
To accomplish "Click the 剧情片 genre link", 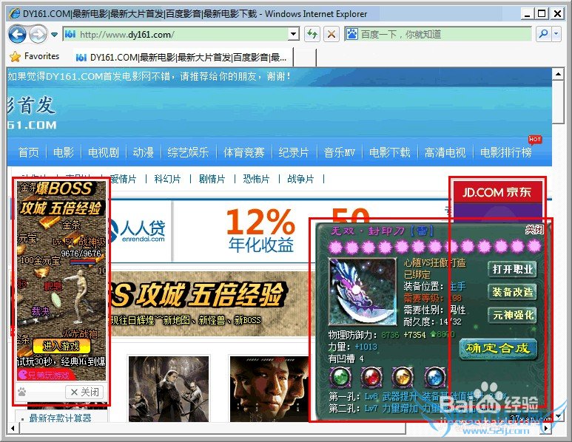I will [212, 179].
